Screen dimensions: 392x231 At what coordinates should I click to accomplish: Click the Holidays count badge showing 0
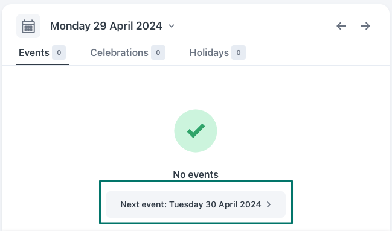tap(239, 52)
